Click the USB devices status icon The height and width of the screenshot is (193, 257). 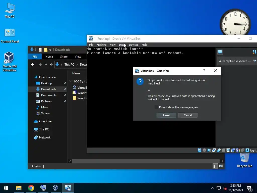coord(219,150)
